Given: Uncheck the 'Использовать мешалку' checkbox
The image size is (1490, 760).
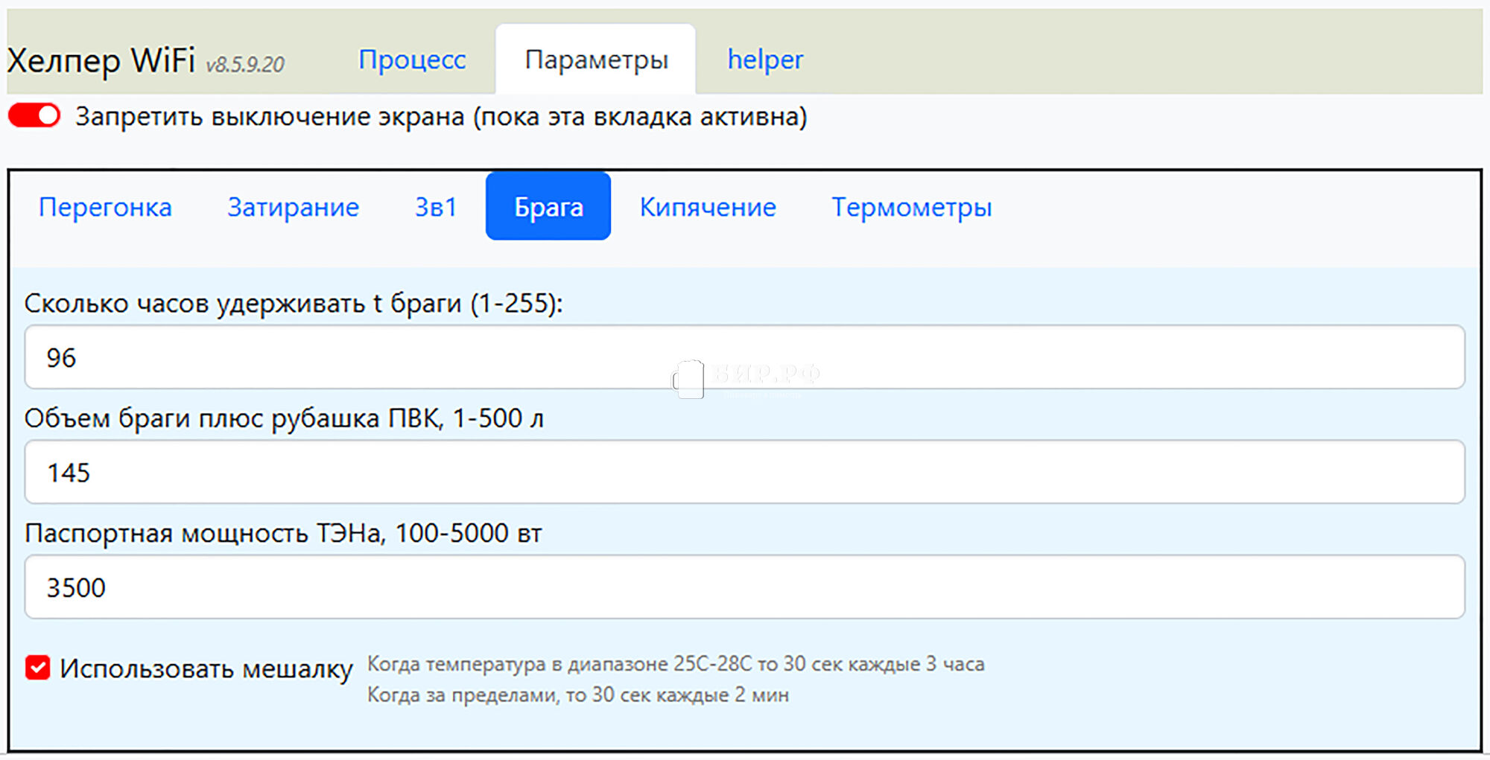Looking at the screenshot, I should (38, 668).
